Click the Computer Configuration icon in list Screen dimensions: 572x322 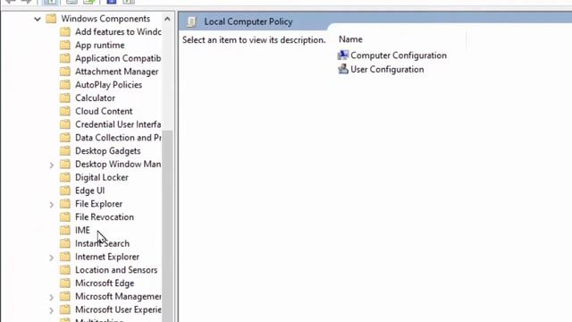pos(343,55)
